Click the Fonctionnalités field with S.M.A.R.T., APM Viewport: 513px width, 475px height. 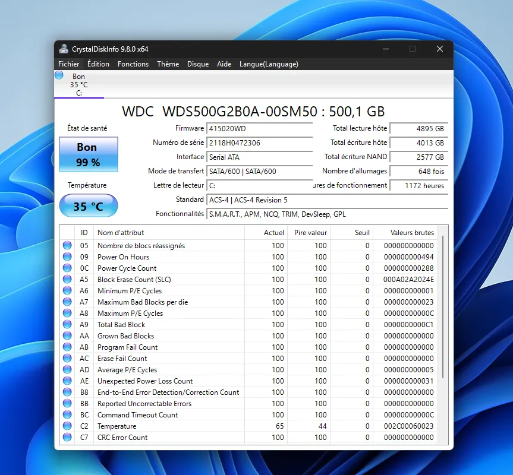tap(327, 214)
